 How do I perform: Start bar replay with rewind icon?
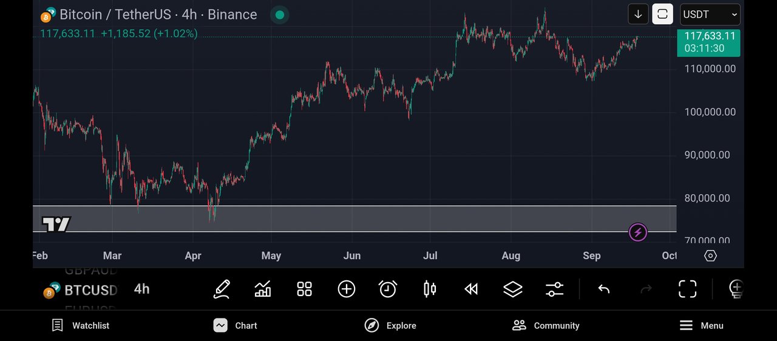click(471, 289)
